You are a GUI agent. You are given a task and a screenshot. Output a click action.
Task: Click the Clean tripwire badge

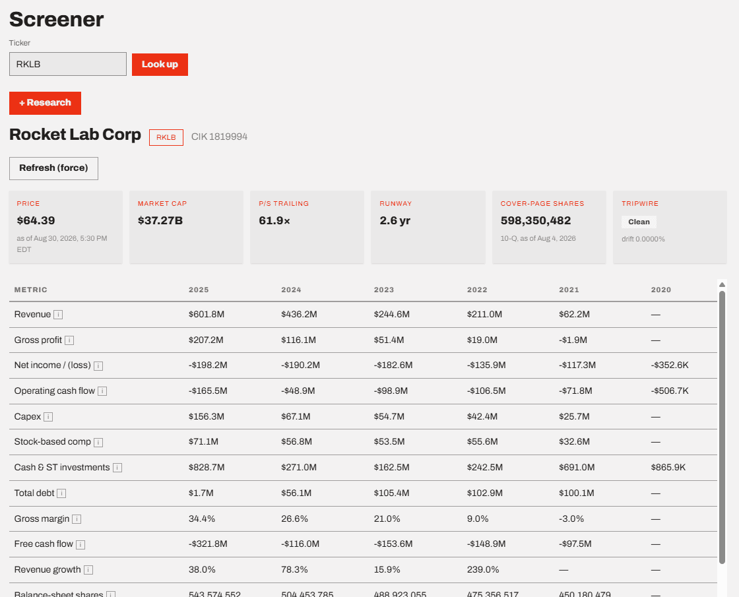pos(639,222)
